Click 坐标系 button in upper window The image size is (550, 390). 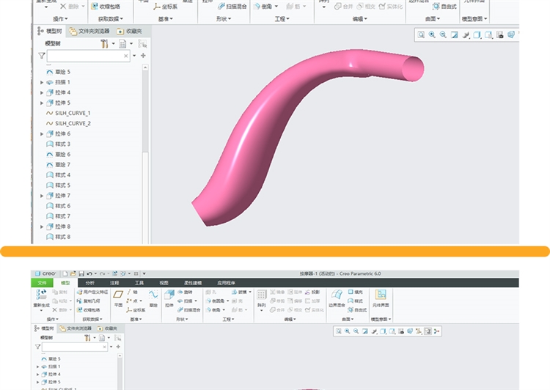pyautogui.click(x=166, y=7)
